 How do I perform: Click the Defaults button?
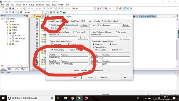tap(104, 78)
